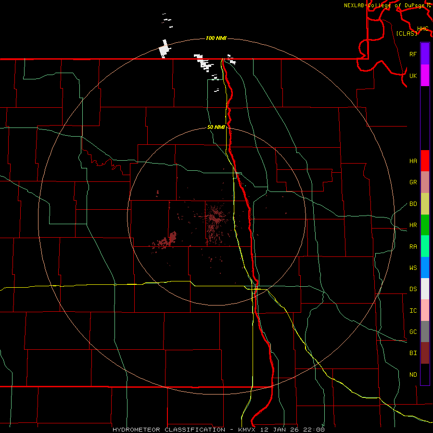The width and height of the screenshot is (433, 433).
Task: Click the GC legend label
Action: click(413, 331)
